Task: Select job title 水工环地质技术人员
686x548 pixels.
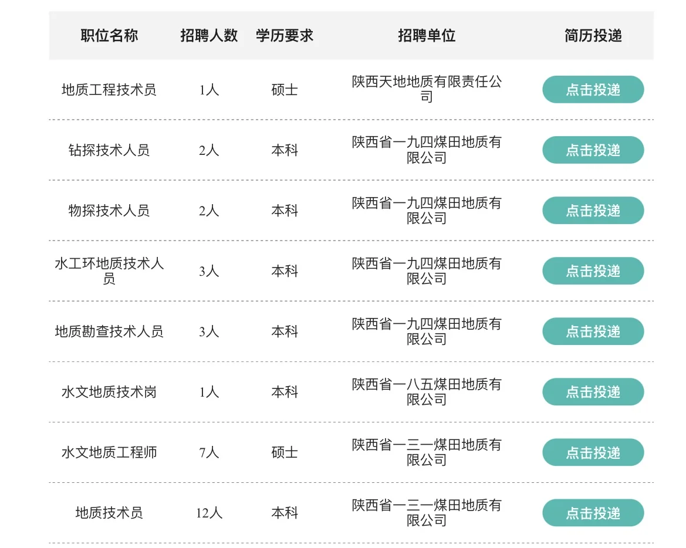Action: point(109,270)
